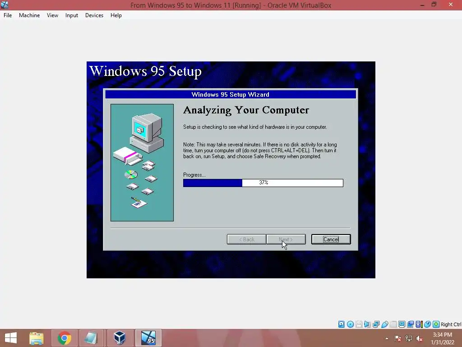Open File Explorer from the taskbar
This screenshot has width=462, height=347.
pos(36,338)
